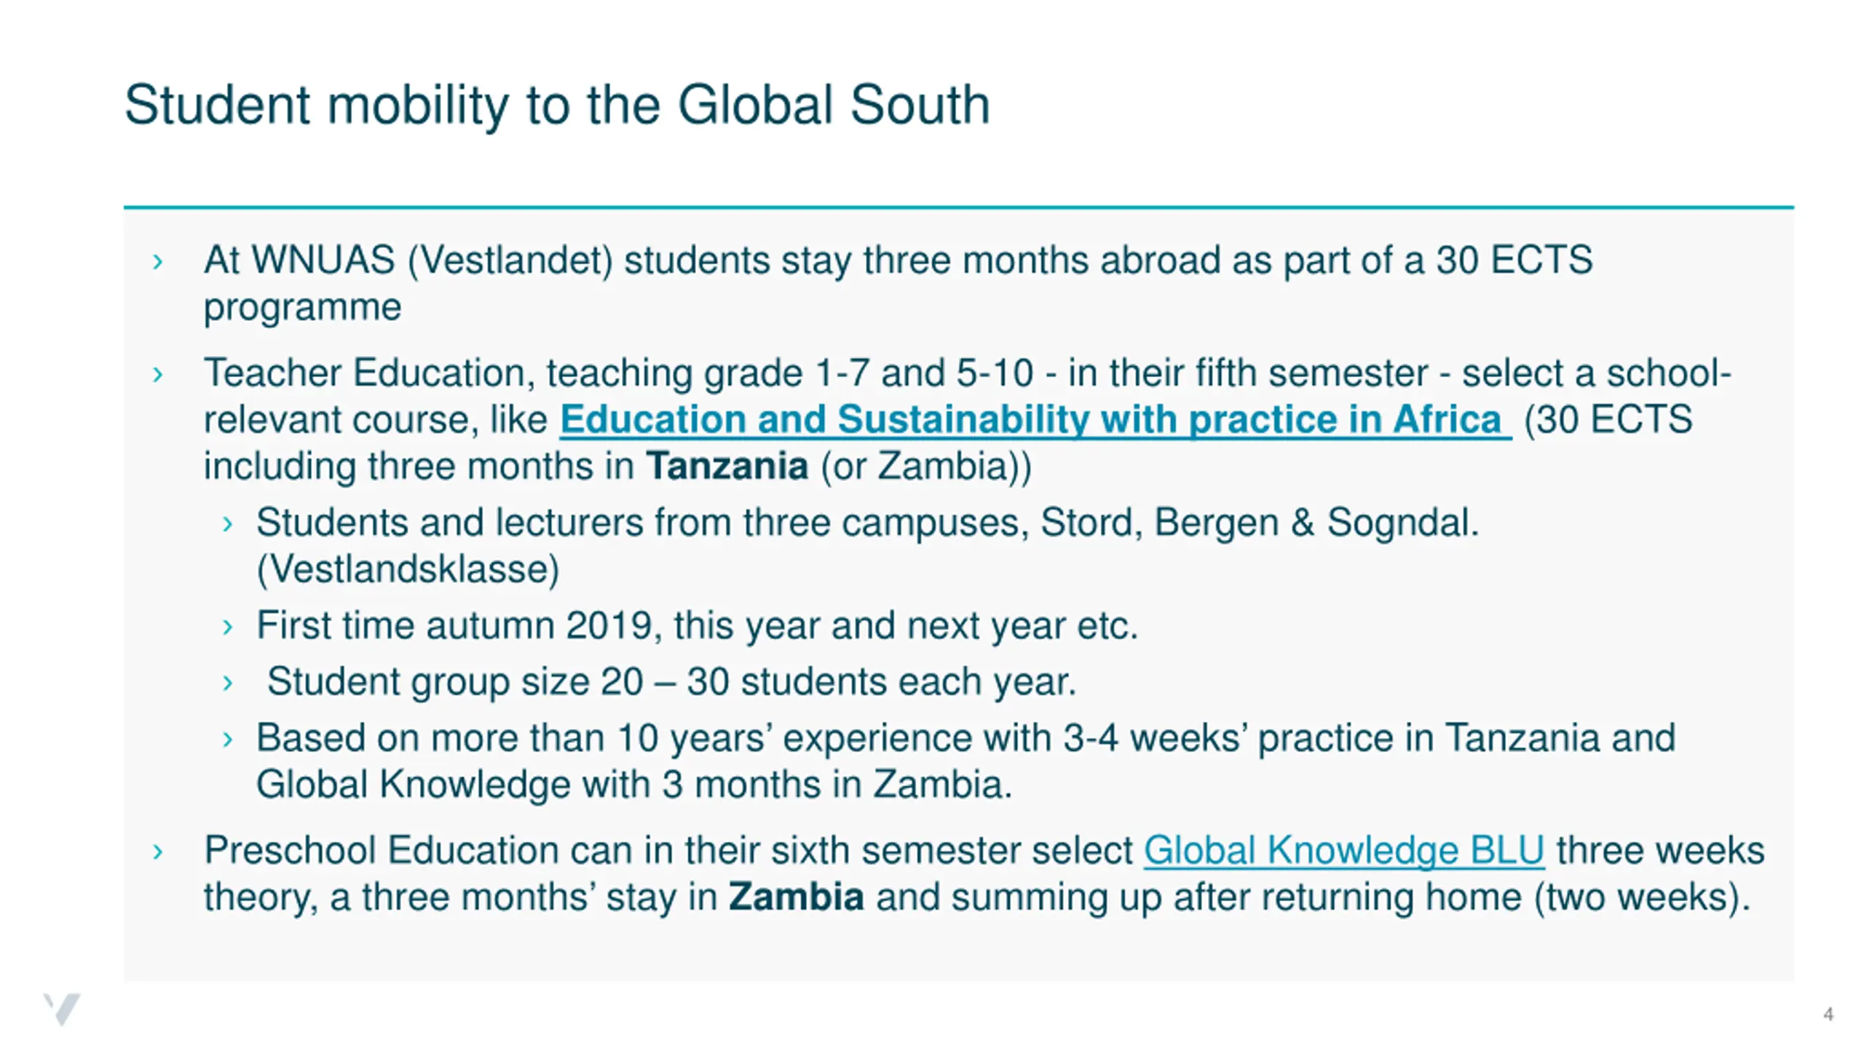Click the chevron bullet before Preschool Education
The image size is (1864, 1048).
tap(158, 851)
